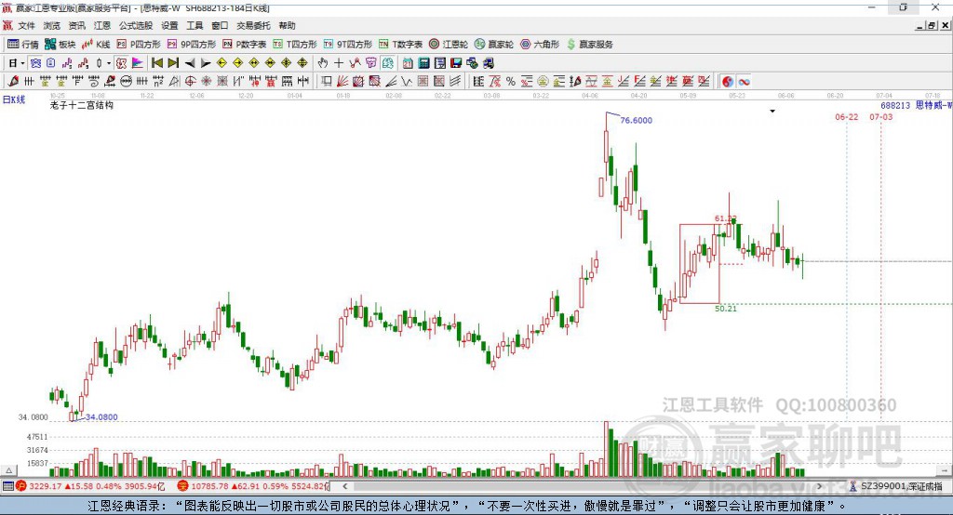Click the chart horizontal scrollbar left arrow
Screen dimensions: 953x515
pos(344,486)
